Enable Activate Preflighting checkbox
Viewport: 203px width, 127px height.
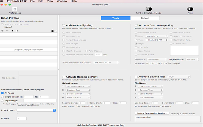pyautogui.click(x=64, y=25)
